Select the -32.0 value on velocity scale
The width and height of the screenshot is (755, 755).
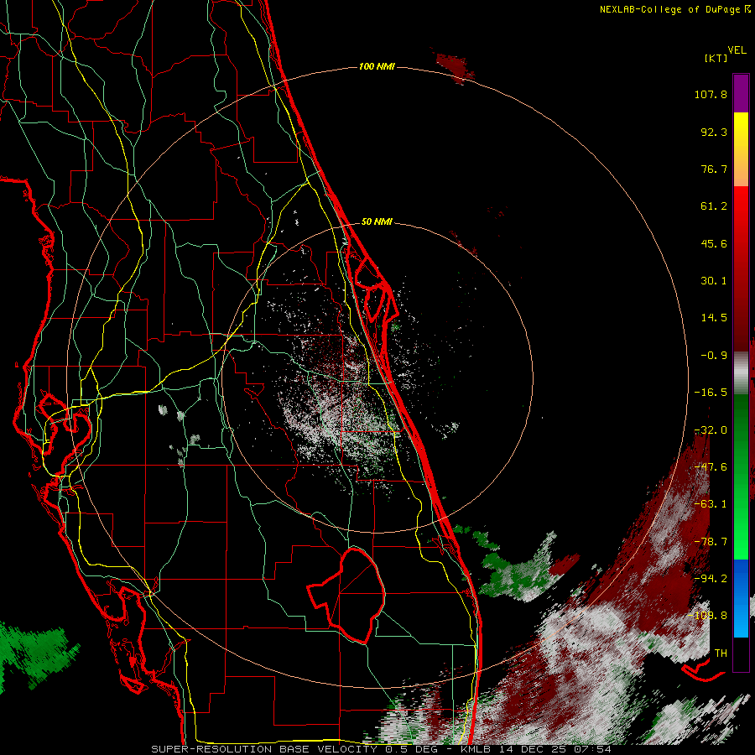(x=711, y=430)
